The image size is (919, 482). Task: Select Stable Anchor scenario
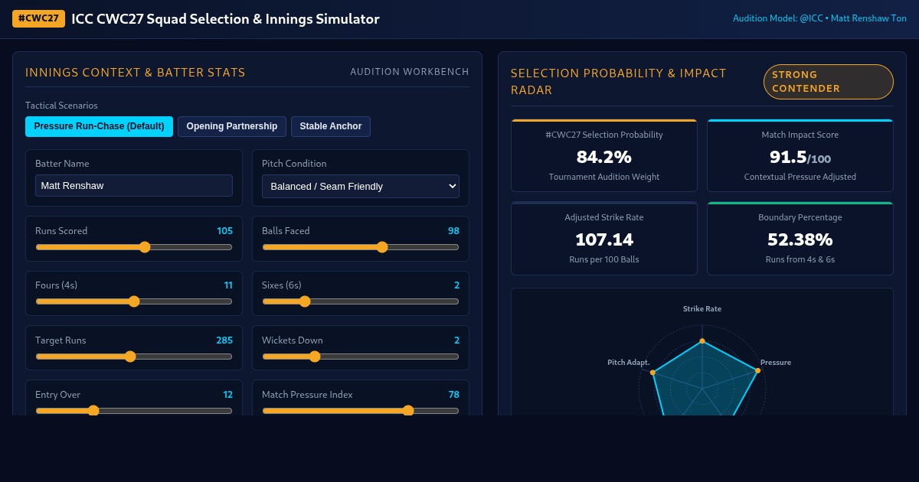coord(331,126)
